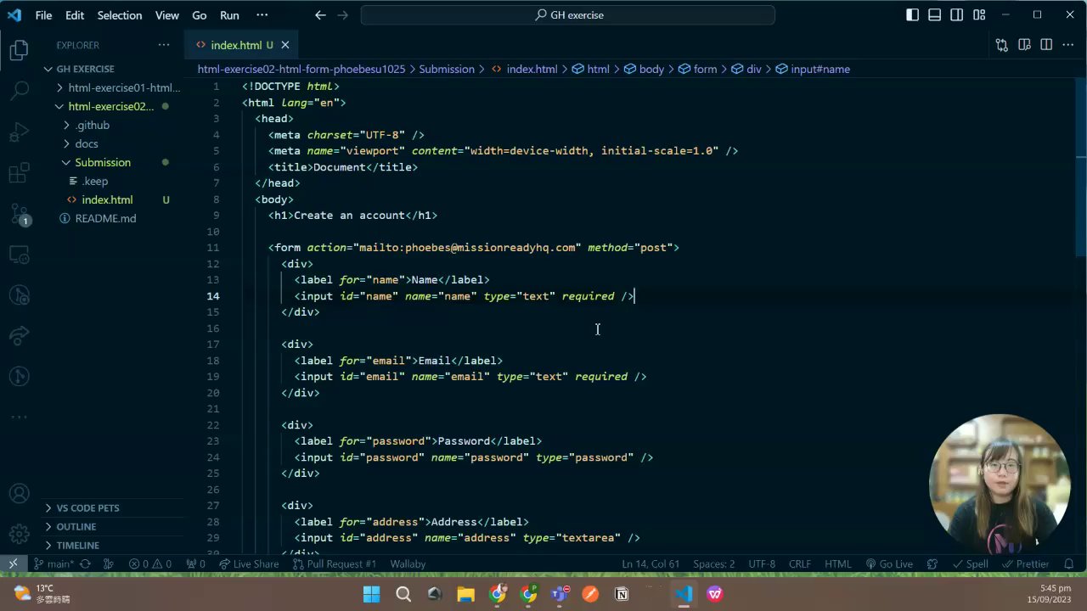
Task: Open the View menu
Action: tap(167, 14)
